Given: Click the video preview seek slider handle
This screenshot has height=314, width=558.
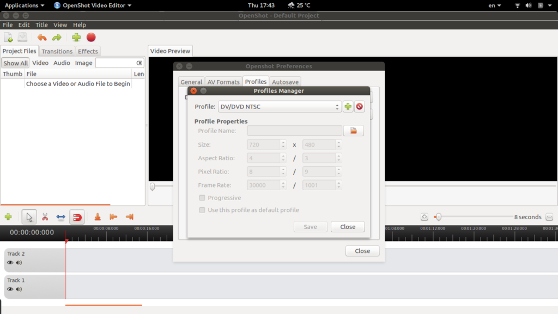Looking at the screenshot, I should click(x=153, y=186).
